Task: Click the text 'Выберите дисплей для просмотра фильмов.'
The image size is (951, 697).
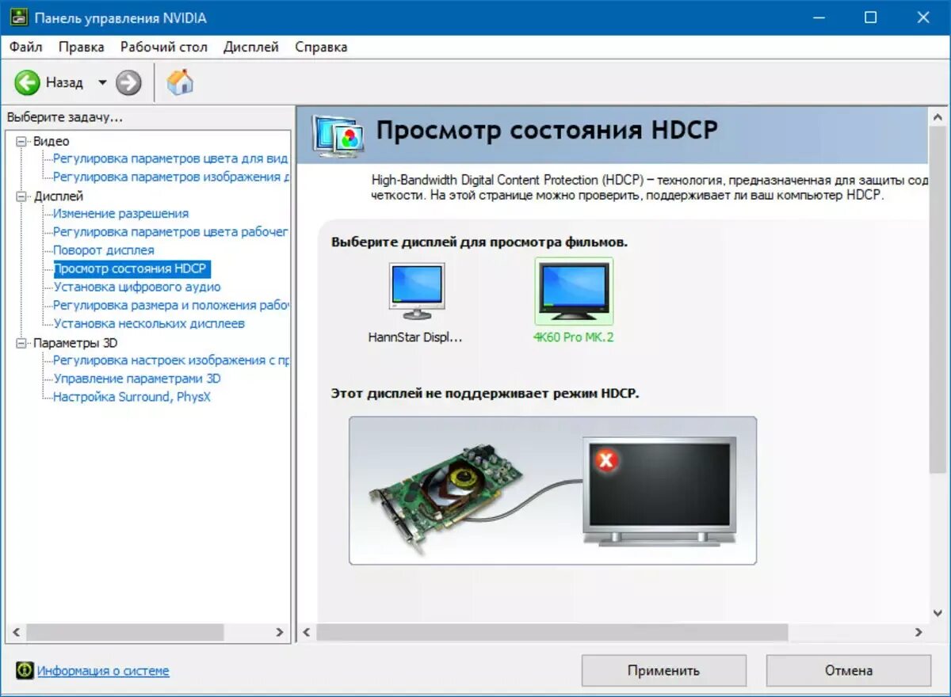Action: [479, 242]
